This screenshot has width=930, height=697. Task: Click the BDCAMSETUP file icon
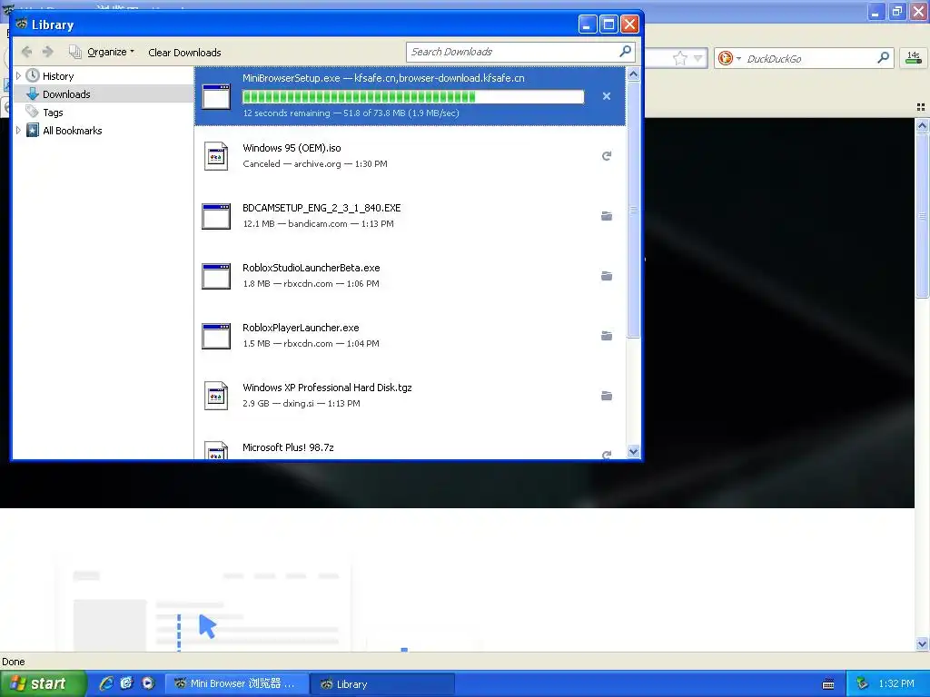[216, 216]
